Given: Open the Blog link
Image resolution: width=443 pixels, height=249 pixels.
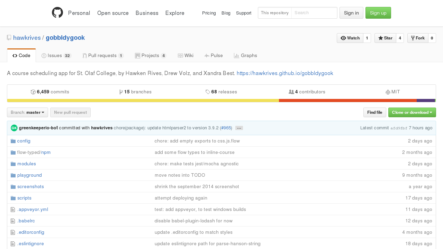Looking at the screenshot, I should [x=226, y=13].
